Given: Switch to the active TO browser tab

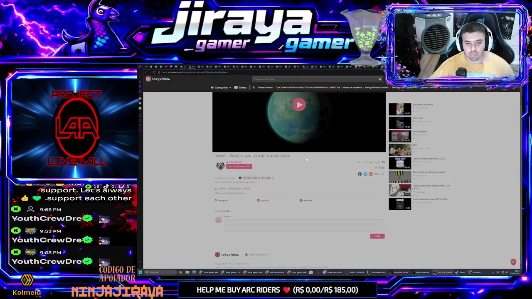Looking at the screenshot, I should 192,66.
